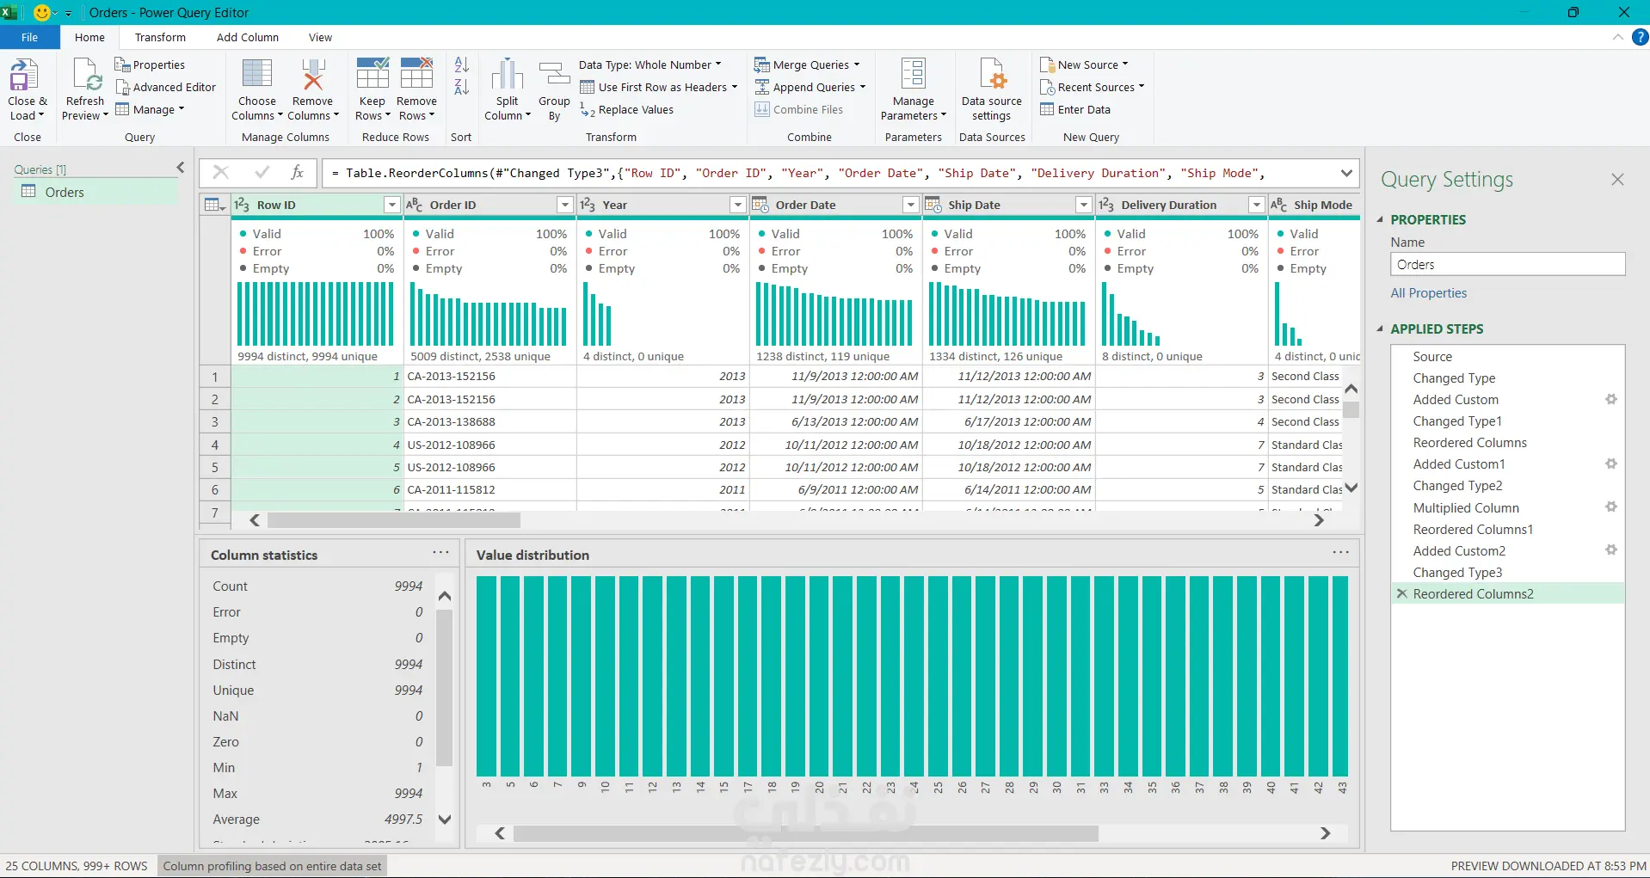Click the Refresh Preview icon

click(86, 75)
